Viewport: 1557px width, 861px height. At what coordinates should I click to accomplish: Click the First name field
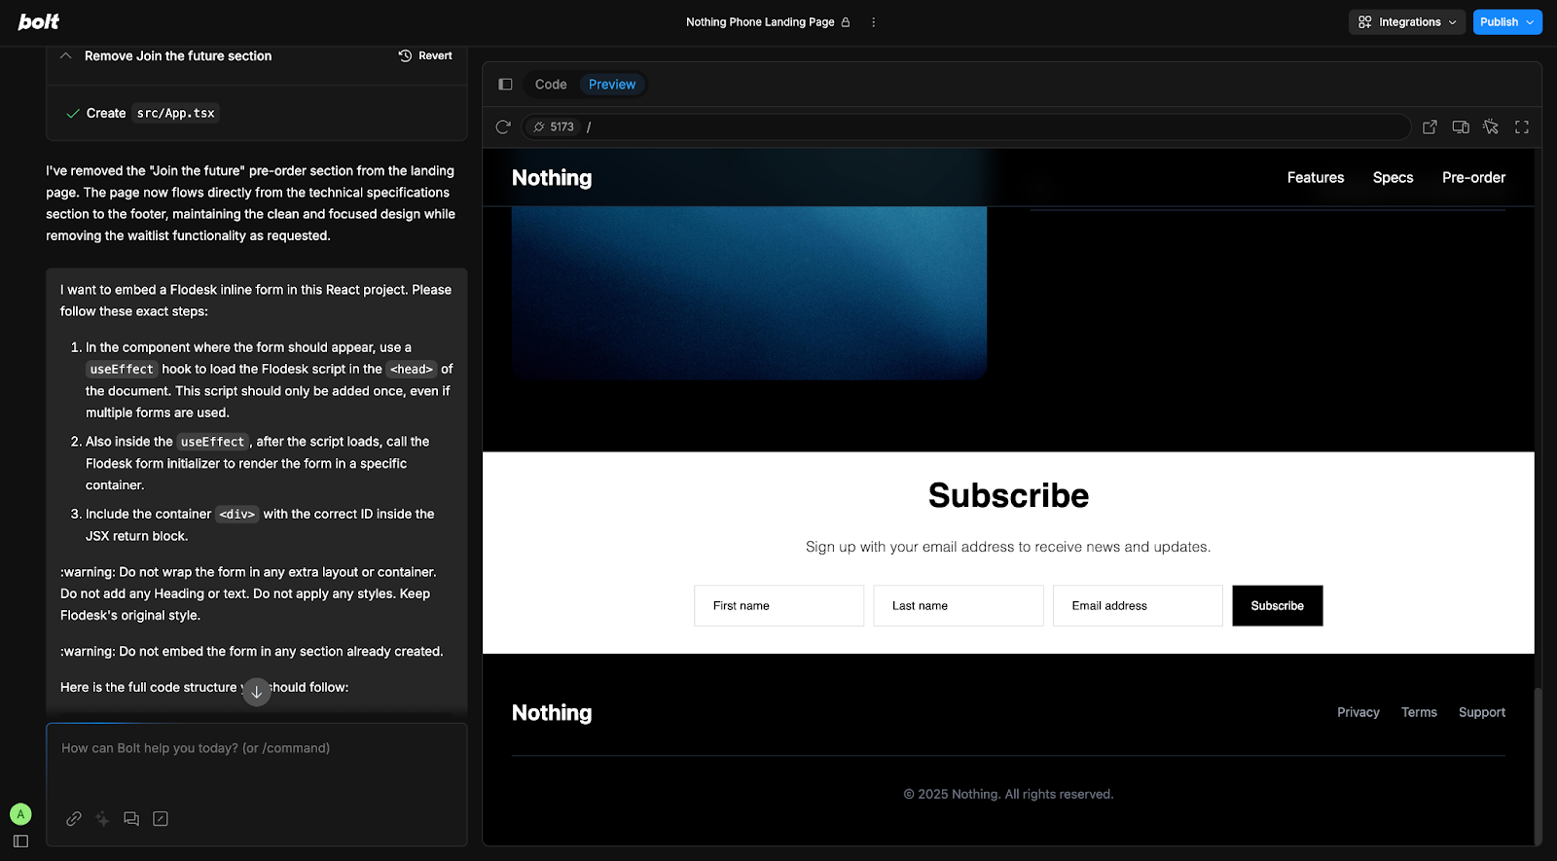click(x=778, y=606)
